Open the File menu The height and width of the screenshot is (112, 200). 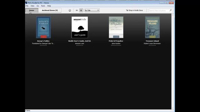point(27,6)
